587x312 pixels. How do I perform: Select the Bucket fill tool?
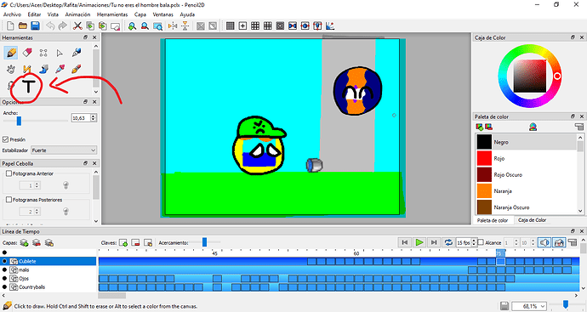pyautogui.click(x=43, y=69)
